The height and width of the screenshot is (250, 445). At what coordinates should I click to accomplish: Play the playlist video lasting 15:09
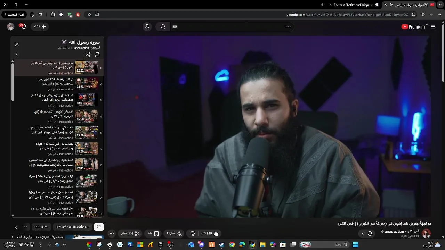pos(58,132)
